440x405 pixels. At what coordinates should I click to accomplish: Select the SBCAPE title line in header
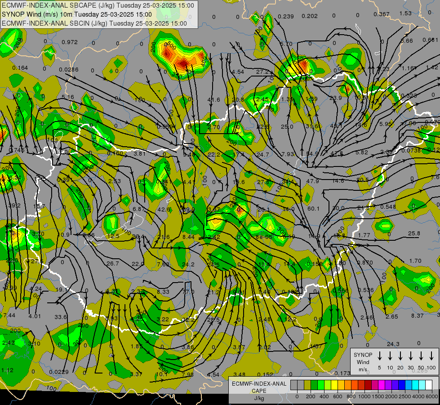(x=98, y=5)
